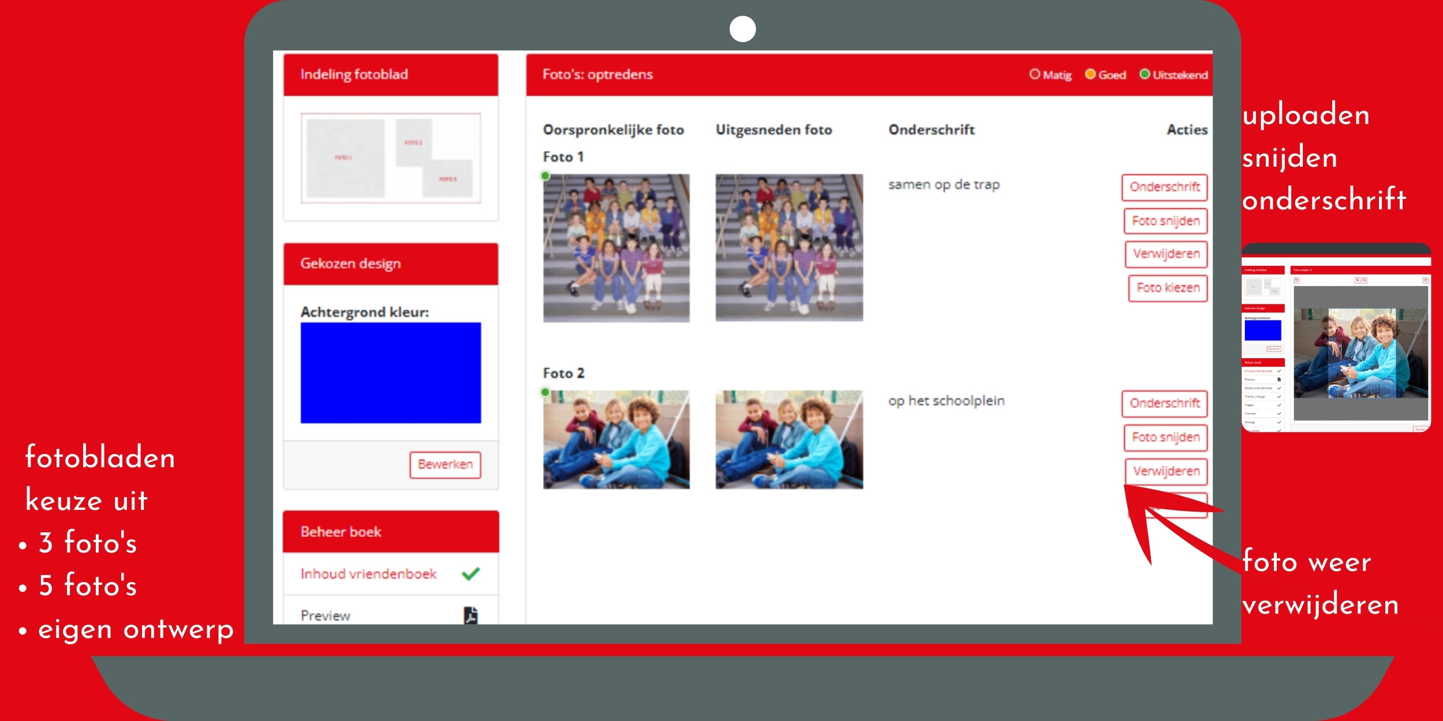Click the 'Foto 2' row label
Screen dimensions: 1443x721
click(564, 373)
